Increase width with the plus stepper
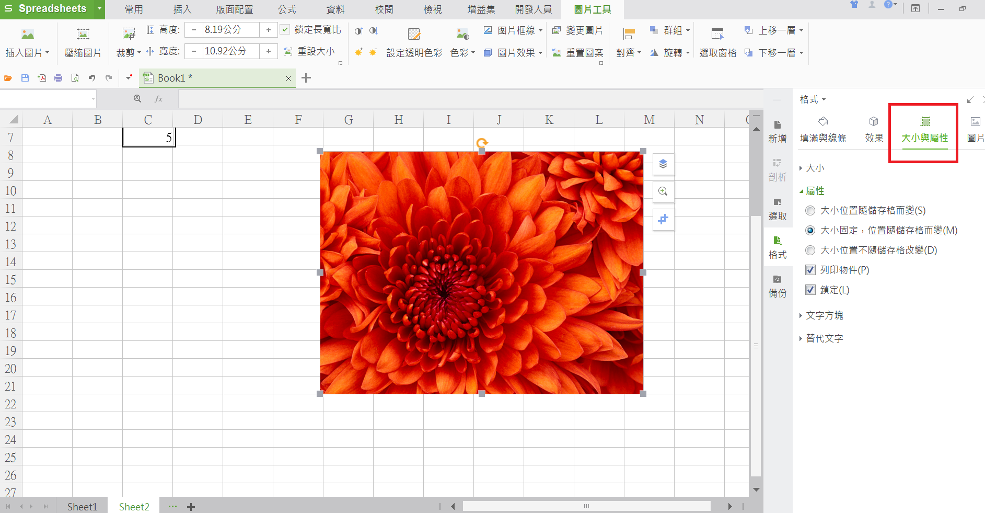 coord(269,51)
